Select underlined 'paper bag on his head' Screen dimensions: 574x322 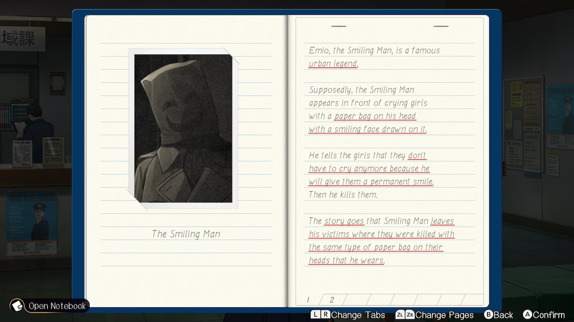(375, 116)
